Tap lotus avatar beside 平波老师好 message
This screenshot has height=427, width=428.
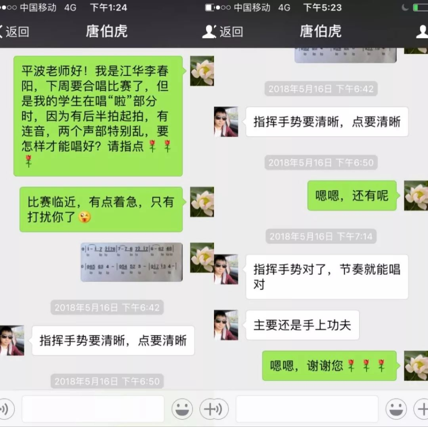(202, 71)
